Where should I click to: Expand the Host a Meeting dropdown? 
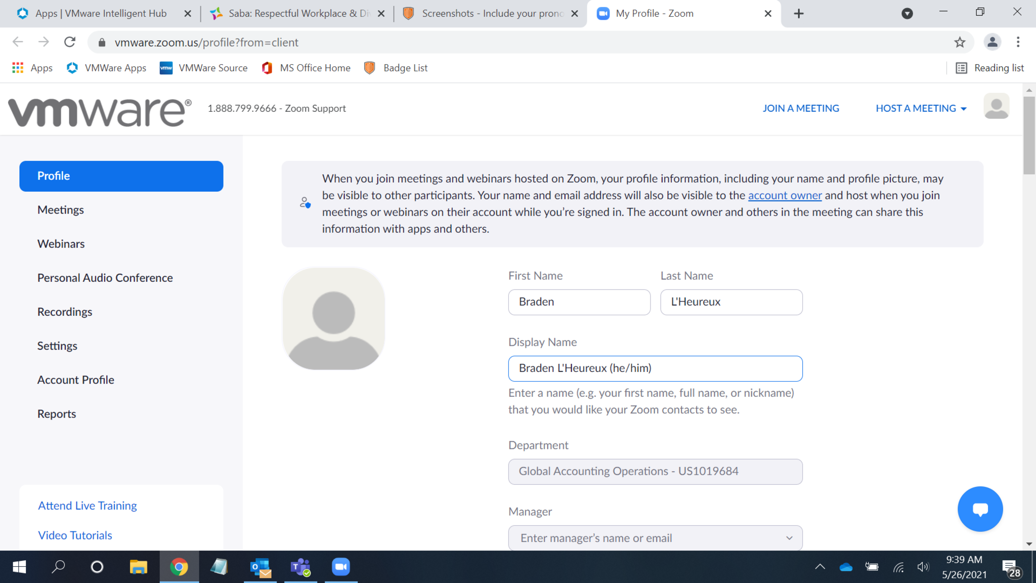click(921, 108)
